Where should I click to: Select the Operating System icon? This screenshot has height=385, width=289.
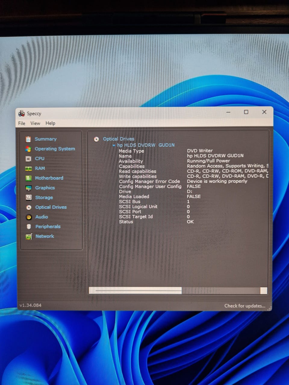28,149
